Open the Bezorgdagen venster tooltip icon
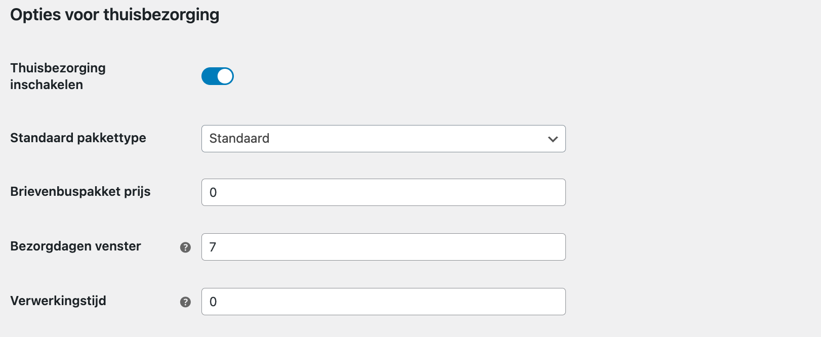821x337 pixels. click(186, 247)
